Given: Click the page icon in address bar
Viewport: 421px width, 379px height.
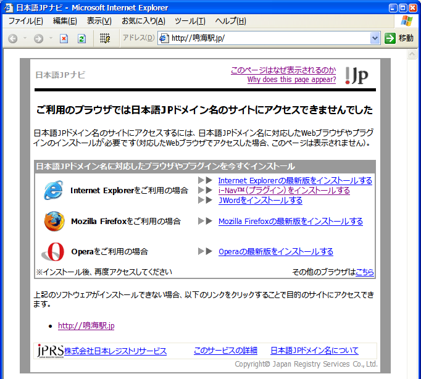Looking at the screenshot, I should pos(164,38).
